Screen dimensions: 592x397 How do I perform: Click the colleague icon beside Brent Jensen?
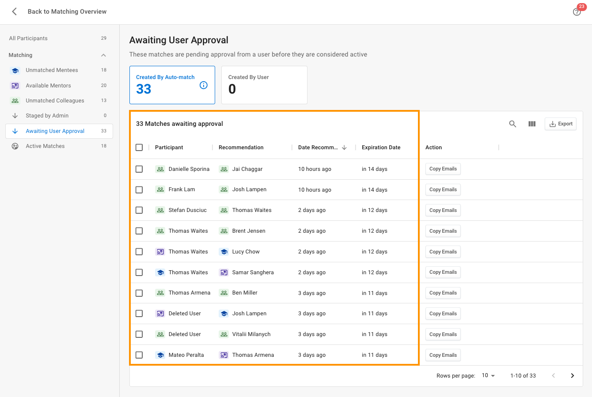pyautogui.click(x=224, y=231)
